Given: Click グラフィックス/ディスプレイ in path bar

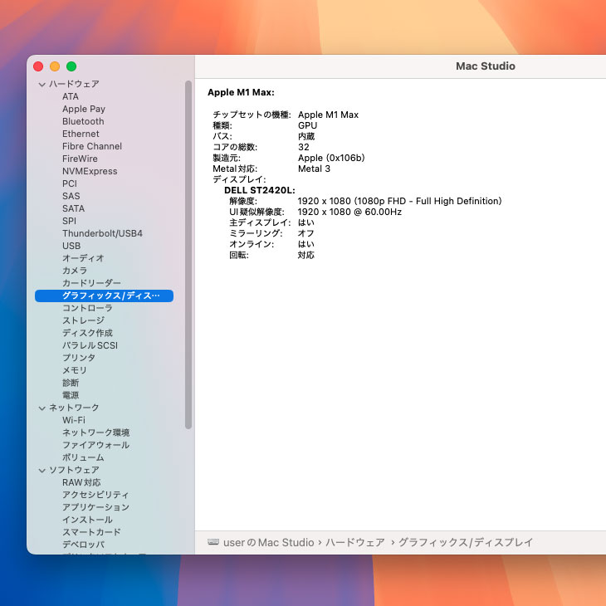Looking at the screenshot, I should click(x=466, y=542).
